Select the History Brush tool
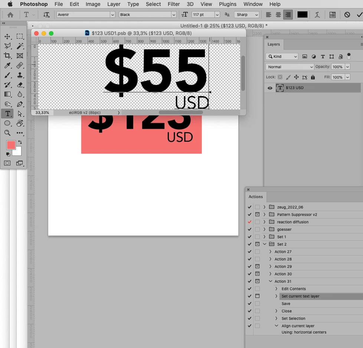 [8, 85]
